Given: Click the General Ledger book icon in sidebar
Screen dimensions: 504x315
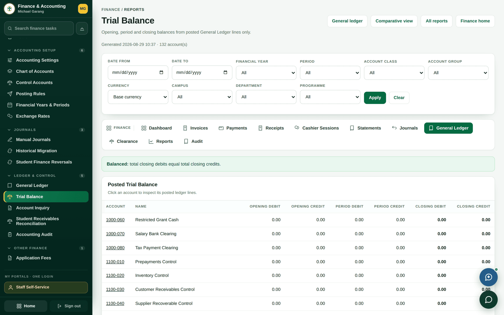Looking at the screenshot, I should point(10,186).
